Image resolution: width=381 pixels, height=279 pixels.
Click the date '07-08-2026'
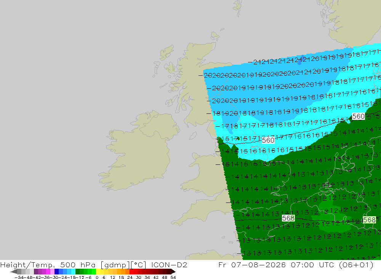[x=258, y=265]
